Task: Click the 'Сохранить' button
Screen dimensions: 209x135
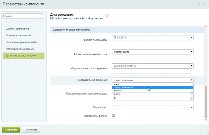Action: pyautogui.click(x=11, y=130)
